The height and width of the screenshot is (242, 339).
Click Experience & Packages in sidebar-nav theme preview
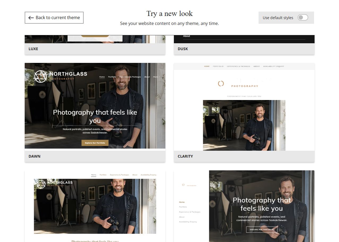(190, 212)
